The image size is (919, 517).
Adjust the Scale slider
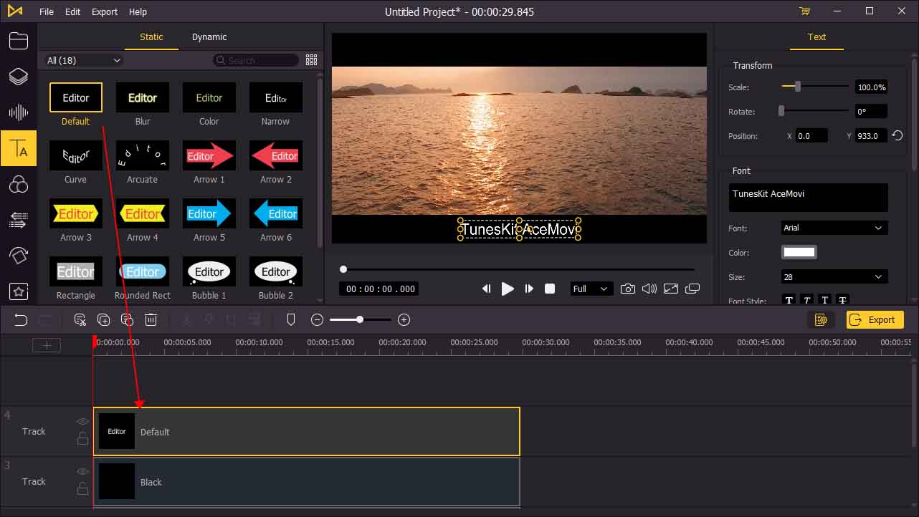tap(815, 87)
